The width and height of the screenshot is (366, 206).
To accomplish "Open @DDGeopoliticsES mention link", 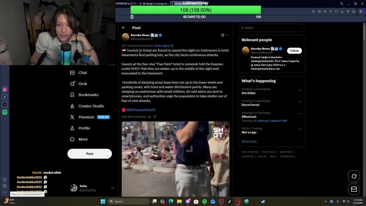I will 141,110.
